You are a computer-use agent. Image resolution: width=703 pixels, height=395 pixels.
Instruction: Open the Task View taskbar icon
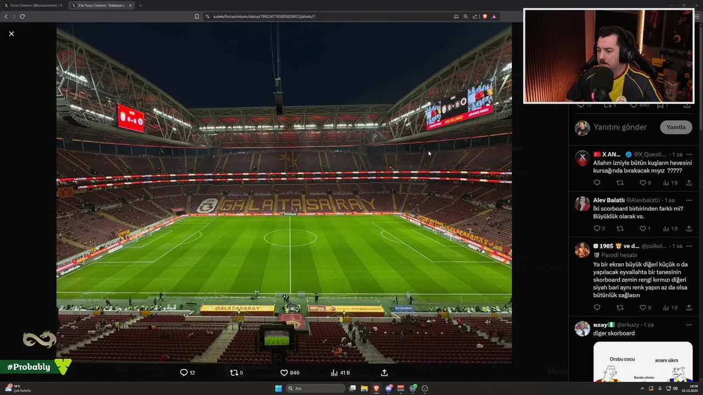point(352,388)
